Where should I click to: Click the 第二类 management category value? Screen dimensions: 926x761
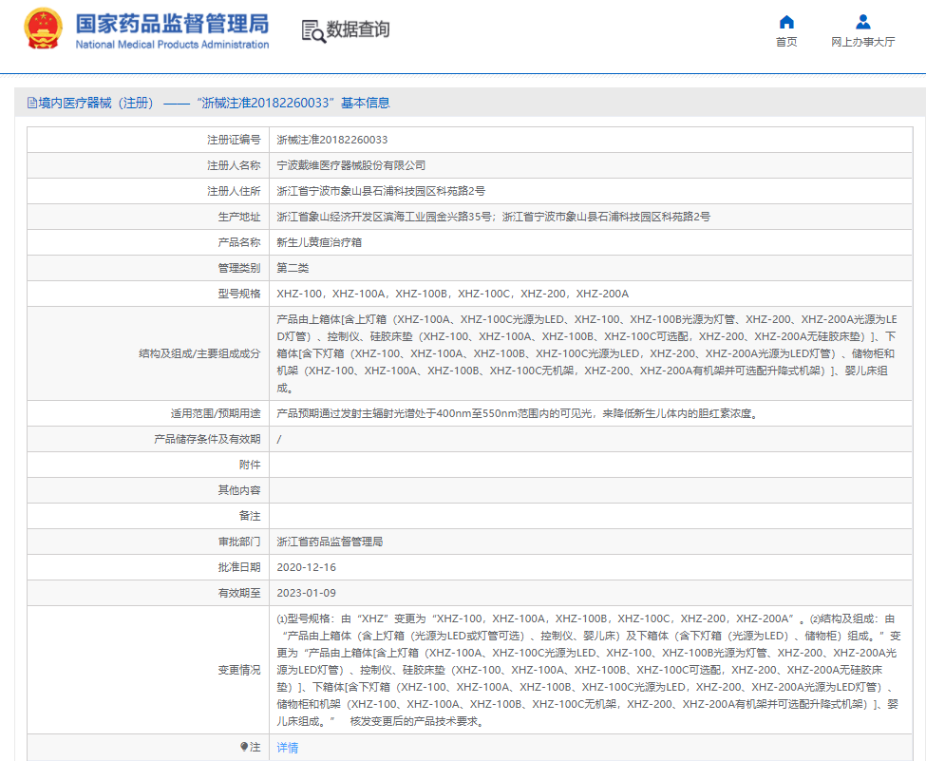pyautogui.click(x=293, y=268)
